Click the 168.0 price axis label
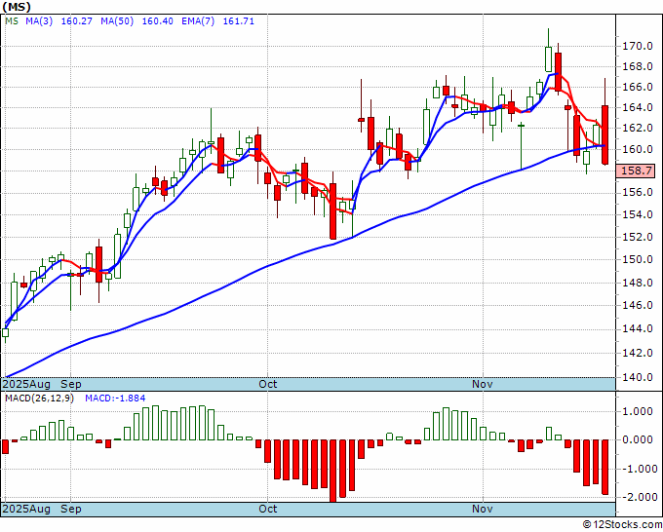 [x=638, y=67]
